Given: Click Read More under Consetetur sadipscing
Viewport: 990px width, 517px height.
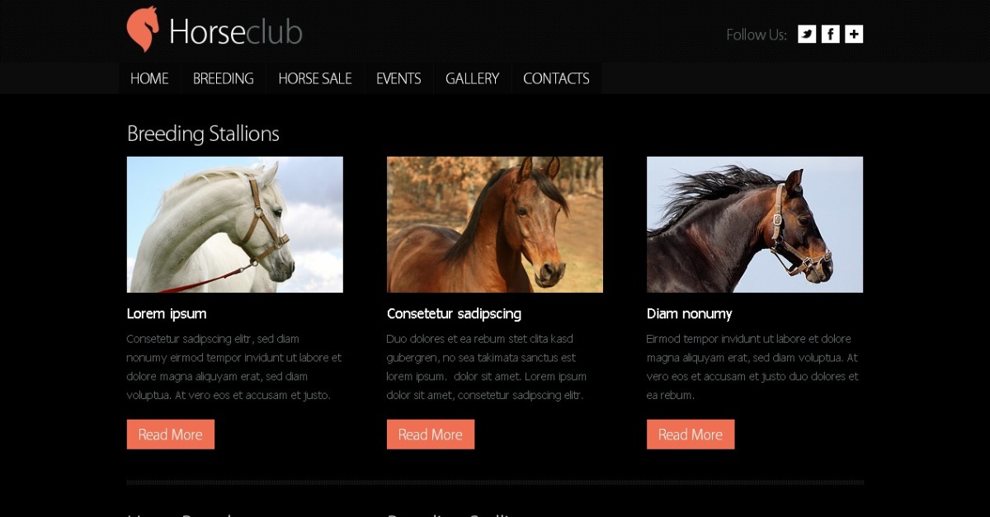Looking at the screenshot, I should pos(431,435).
